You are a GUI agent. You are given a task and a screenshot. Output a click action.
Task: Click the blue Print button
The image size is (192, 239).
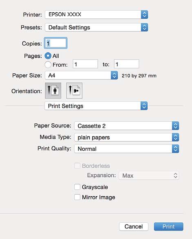click(168, 226)
